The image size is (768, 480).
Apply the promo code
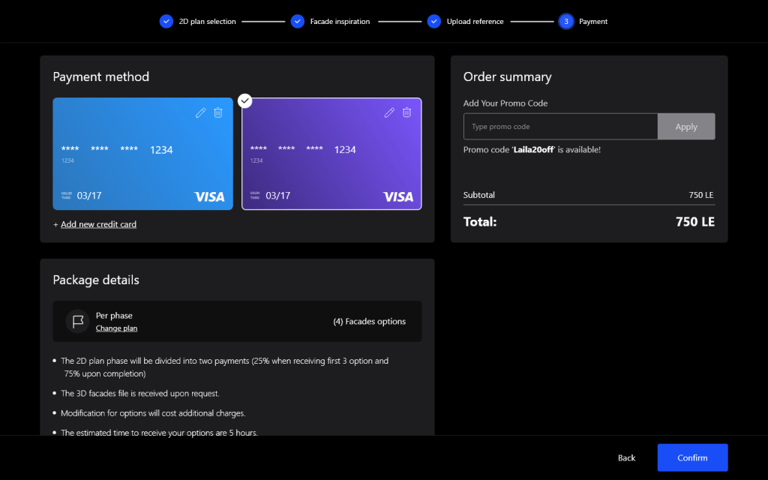click(685, 127)
